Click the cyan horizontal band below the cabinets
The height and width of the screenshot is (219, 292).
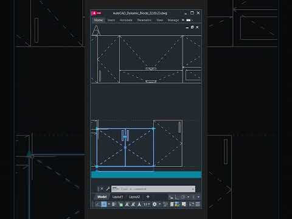click(x=146, y=175)
